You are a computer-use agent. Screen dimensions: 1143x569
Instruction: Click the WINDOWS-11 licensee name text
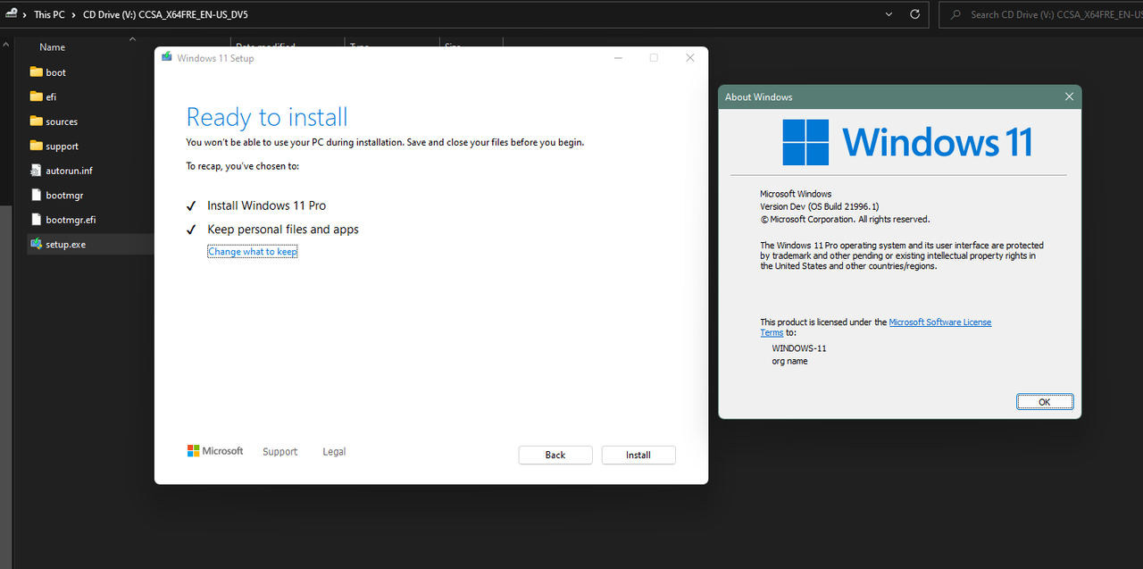coord(799,347)
